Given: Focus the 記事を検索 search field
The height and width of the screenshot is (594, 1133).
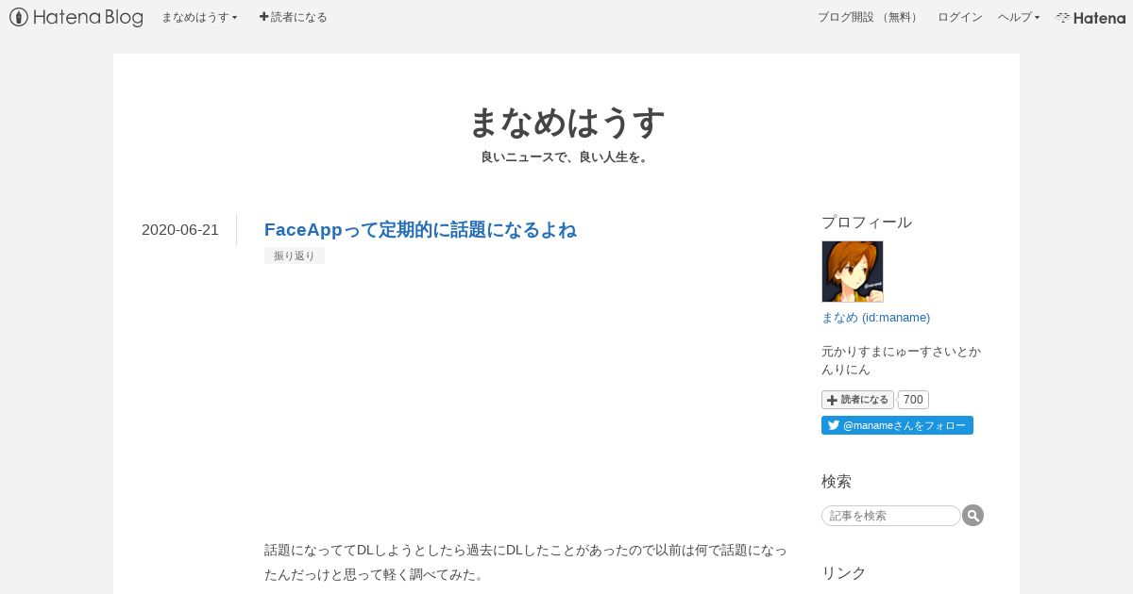Looking at the screenshot, I should click(891, 516).
